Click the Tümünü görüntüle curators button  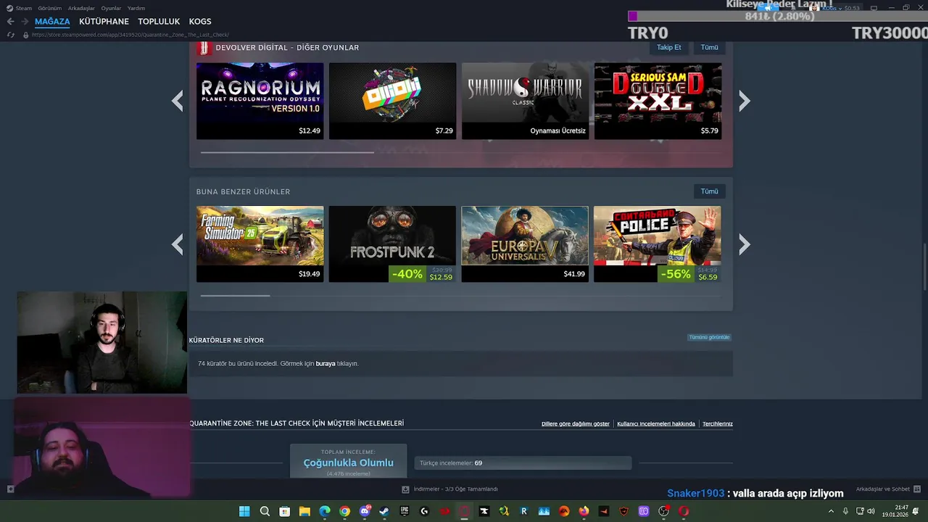[x=709, y=337]
